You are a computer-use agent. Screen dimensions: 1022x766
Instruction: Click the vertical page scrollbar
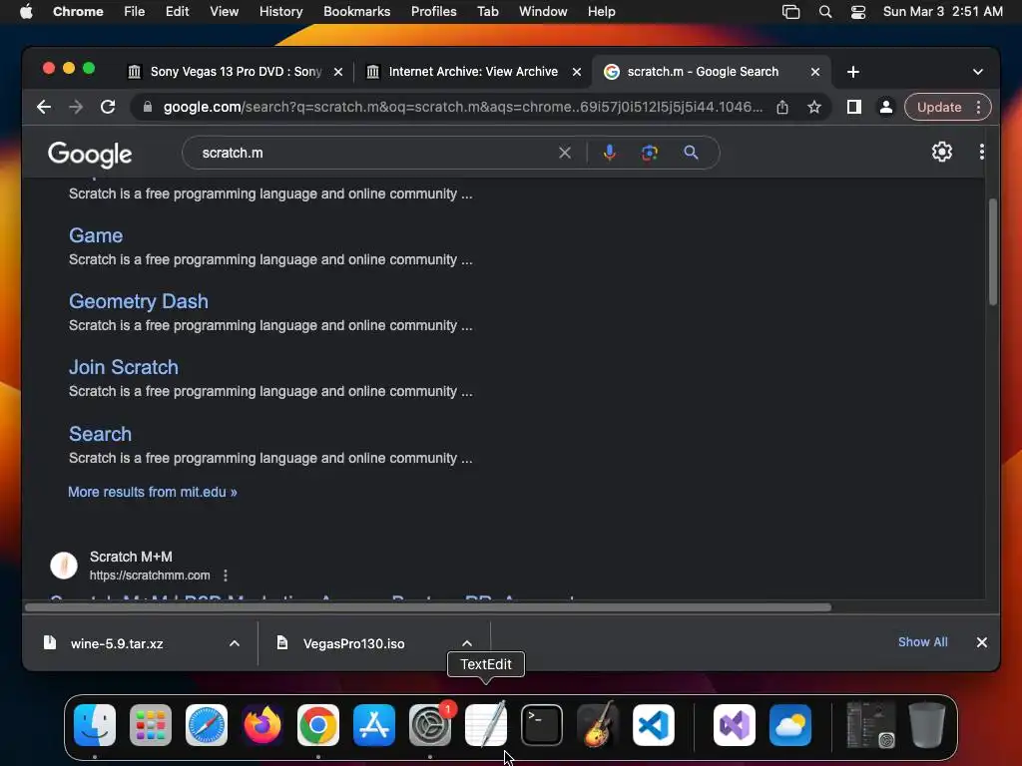[x=993, y=252]
